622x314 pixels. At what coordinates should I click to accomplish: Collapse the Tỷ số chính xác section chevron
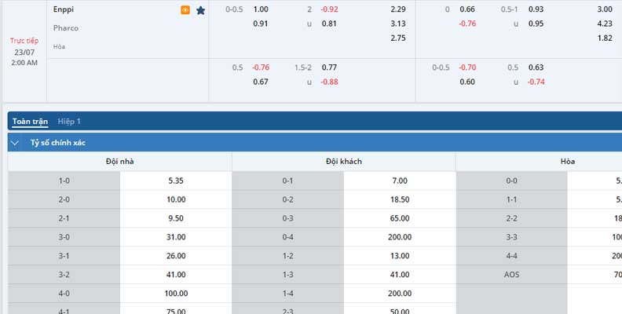(15, 143)
